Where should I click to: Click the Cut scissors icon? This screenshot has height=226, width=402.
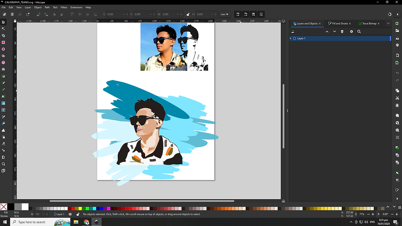[x=397, y=98]
